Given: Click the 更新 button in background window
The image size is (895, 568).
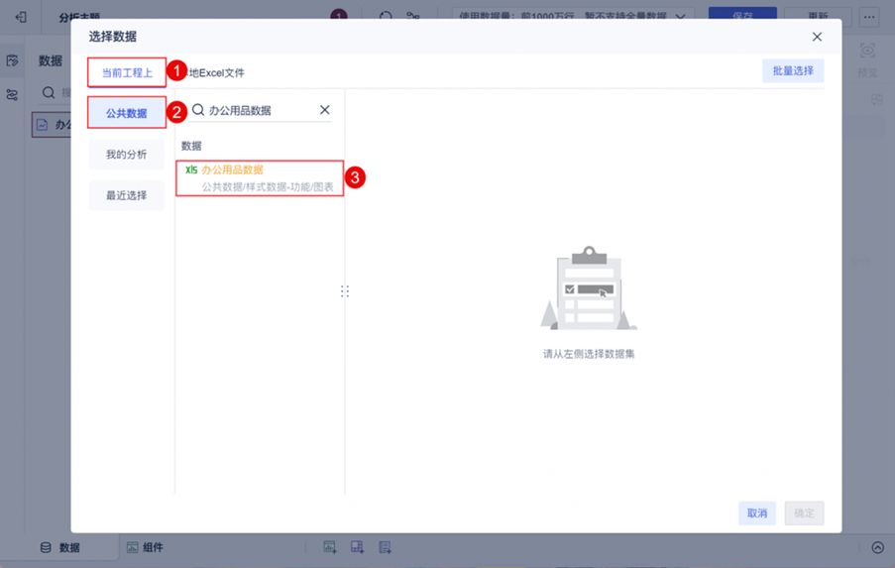Looking at the screenshot, I should tap(818, 16).
